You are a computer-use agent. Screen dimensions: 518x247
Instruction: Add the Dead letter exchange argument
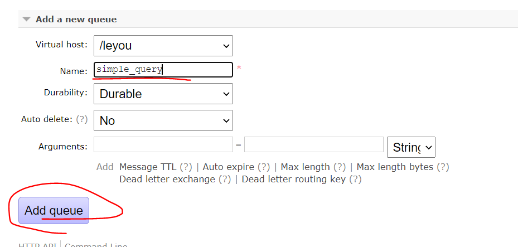tap(167, 180)
